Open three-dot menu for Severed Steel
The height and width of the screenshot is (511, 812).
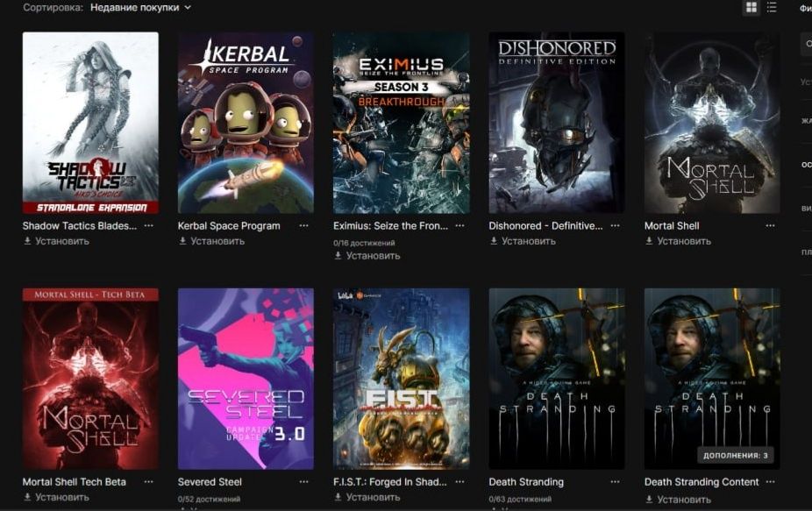point(304,481)
